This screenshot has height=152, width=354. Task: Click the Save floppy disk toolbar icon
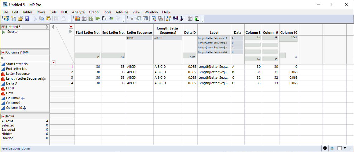tap(27, 19)
